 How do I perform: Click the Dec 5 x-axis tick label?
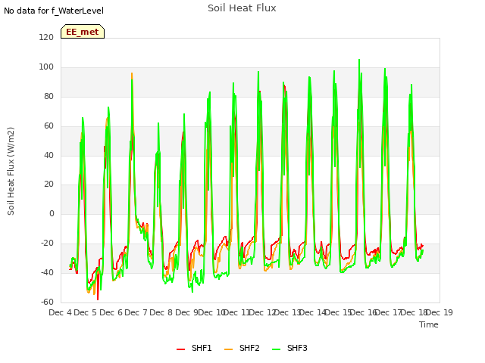pyautogui.click(x=86, y=312)
